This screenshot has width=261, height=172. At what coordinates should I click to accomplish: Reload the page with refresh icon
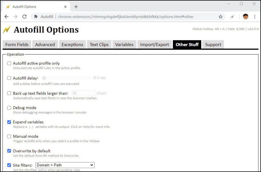[25, 16]
